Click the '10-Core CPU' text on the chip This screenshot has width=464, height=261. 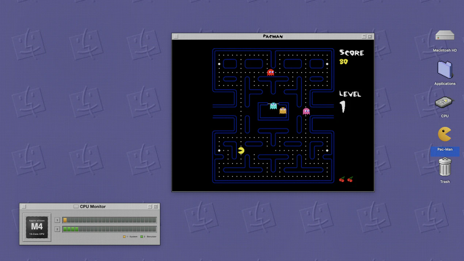(37, 234)
